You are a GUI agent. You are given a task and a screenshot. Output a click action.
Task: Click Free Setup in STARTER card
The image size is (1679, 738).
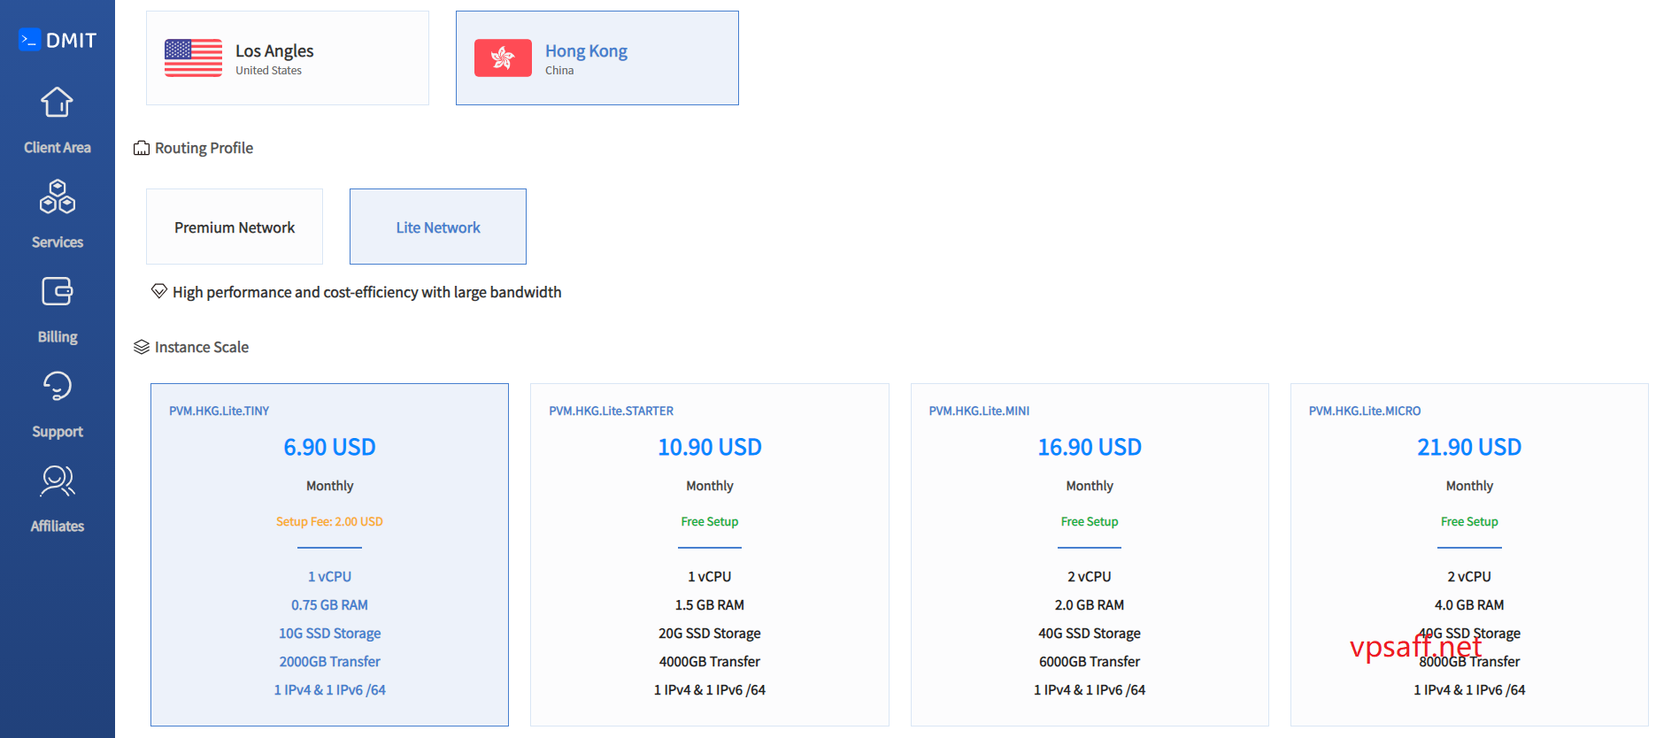coord(710,521)
